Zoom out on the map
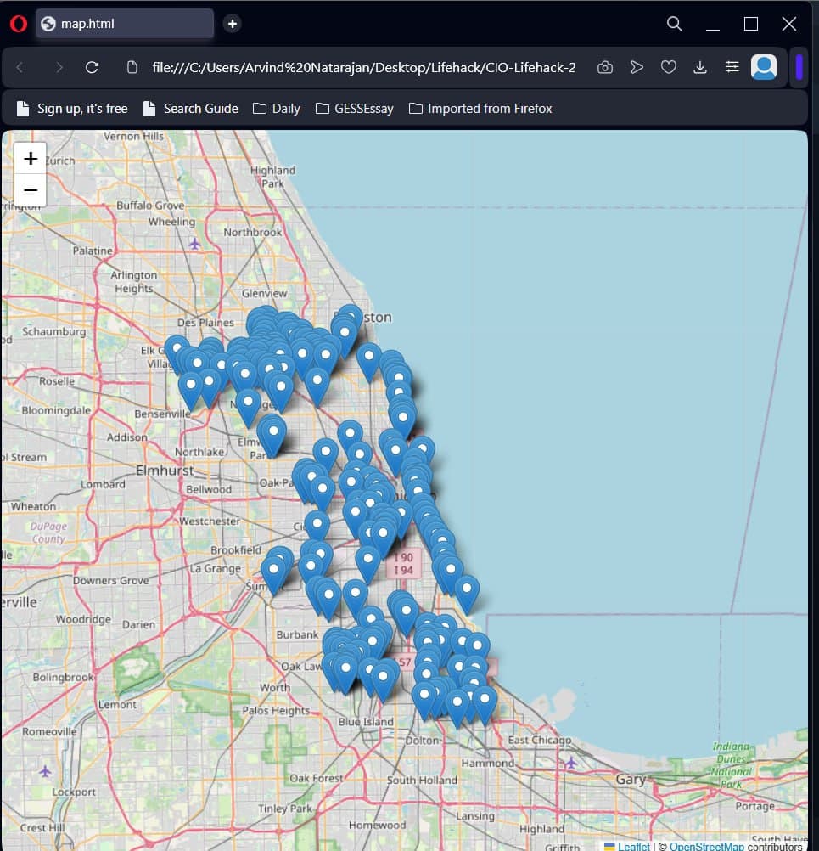The width and height of the screenshot is (819, 851). tap(31, 190)
